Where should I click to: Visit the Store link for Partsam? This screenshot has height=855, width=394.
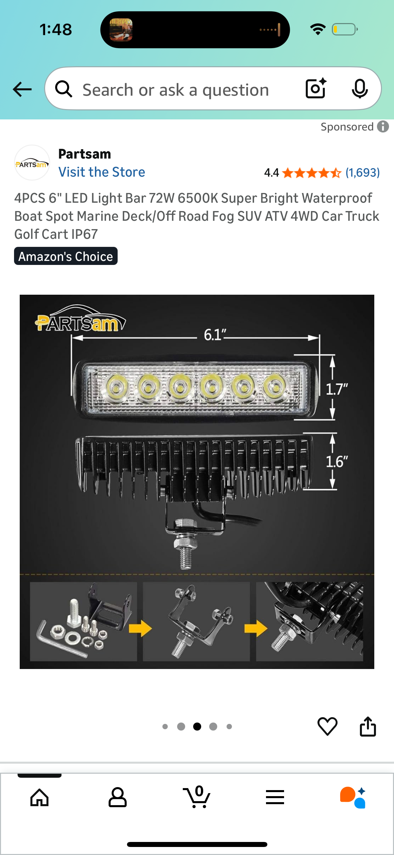tap(102, 172)
